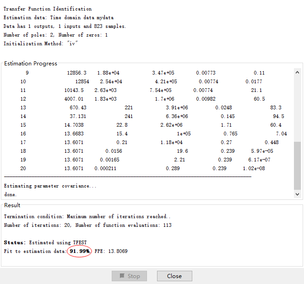The width and height of the screenshot is (304, 284).
Task: Click the 'done.' text in the log
Action: (10, 194)
